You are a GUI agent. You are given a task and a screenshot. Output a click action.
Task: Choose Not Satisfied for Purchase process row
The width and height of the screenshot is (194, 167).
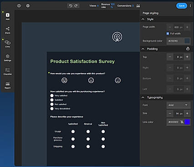[x=103, y=139]
